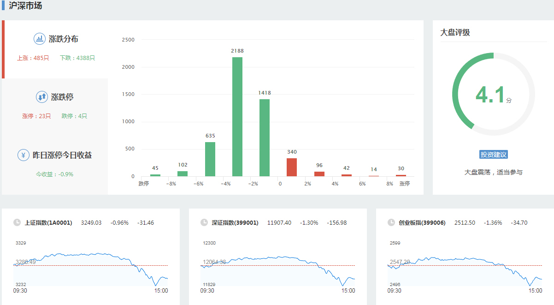Image resolution: width=554 pixels, height=305 pixels.
Task: Click the 创业板指 intraday line chart
Action: coord(465,265)
